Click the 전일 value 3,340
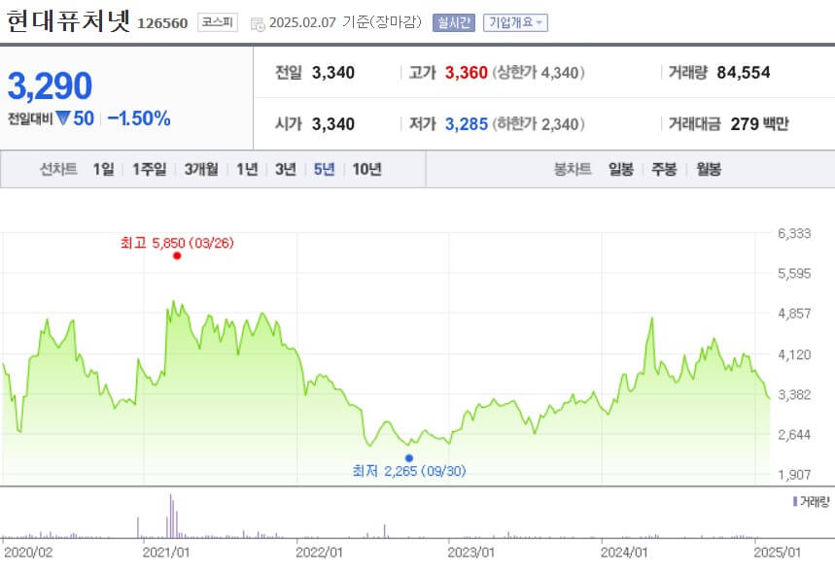Screen dimensions: 835x570 click(x=332, y=73)
